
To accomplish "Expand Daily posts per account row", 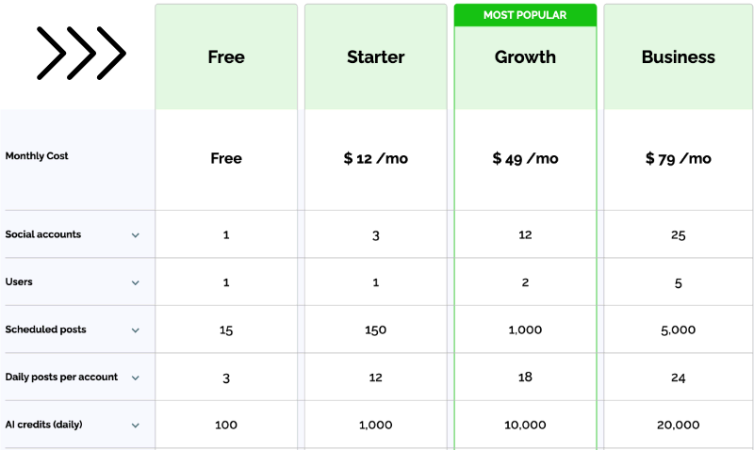I will [x=135, y=378].
